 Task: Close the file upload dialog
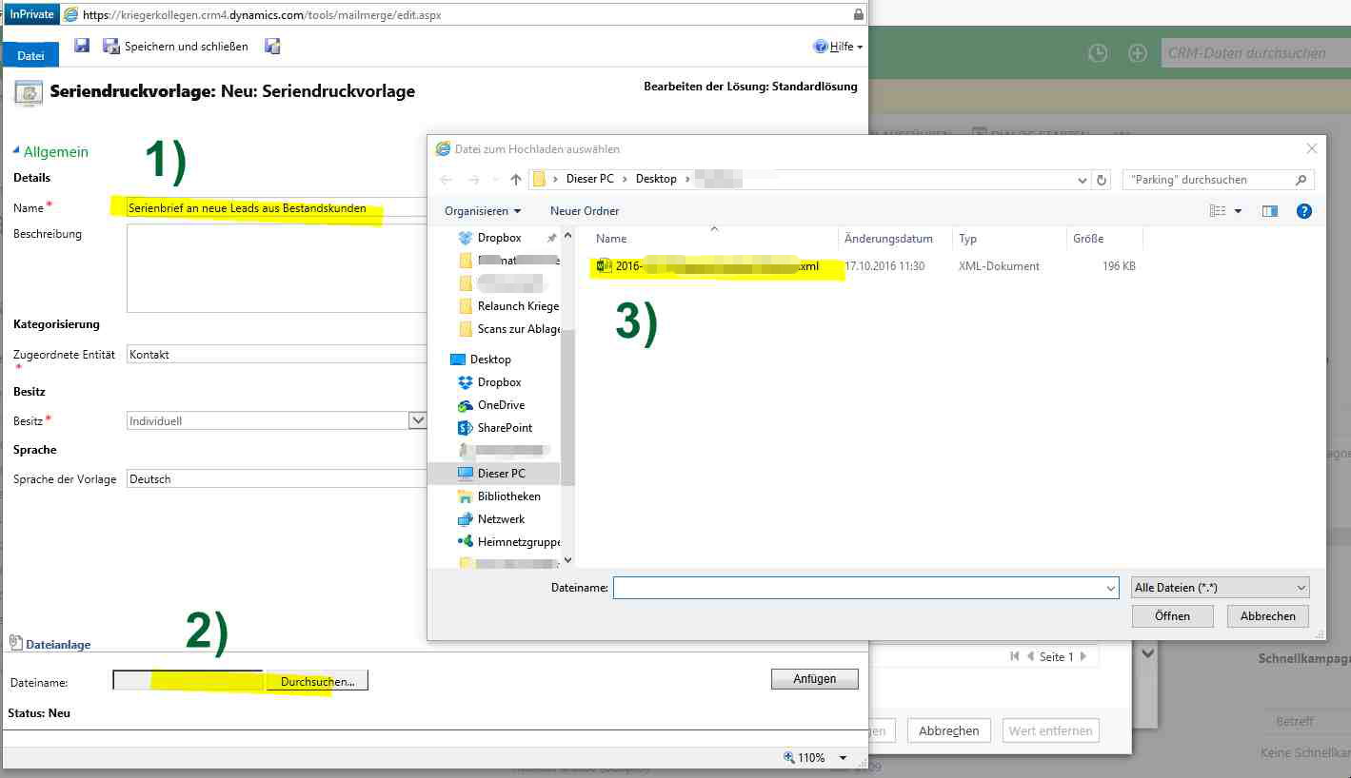point(1312,148)
